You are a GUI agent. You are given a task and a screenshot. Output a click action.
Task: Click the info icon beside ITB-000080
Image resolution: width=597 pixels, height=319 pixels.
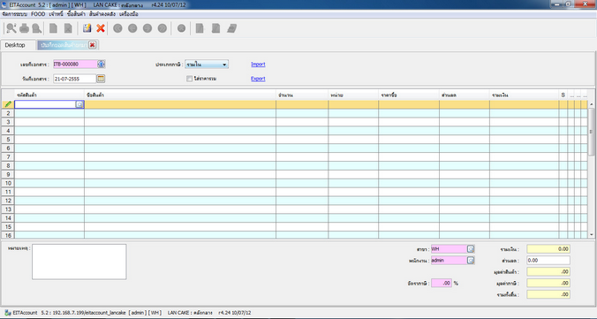coord(101,64)
